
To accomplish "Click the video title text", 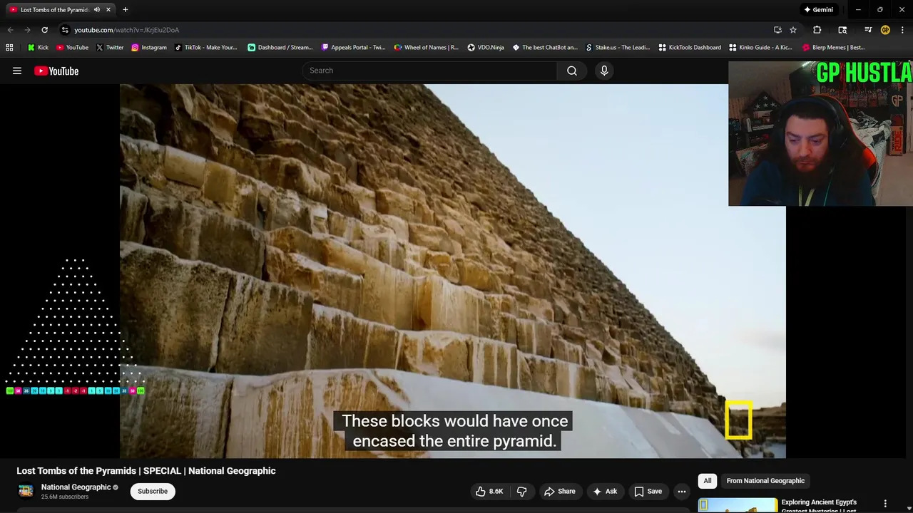I will click(x=146, y=471).
